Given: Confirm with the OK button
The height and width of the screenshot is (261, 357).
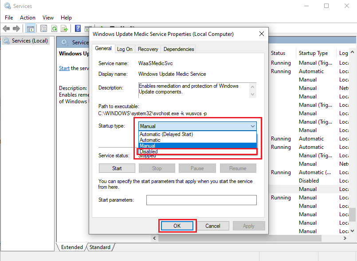Looking at the screenshot, I should 177,226.
